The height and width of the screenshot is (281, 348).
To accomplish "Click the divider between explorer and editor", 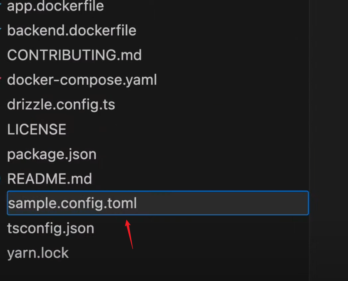I will (x=309, y=140).
